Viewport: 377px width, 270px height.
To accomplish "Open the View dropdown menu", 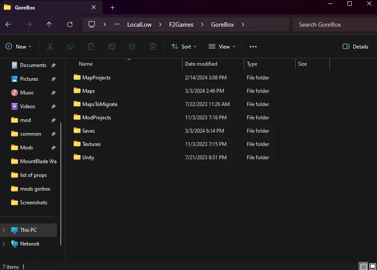I will point(222,46).
